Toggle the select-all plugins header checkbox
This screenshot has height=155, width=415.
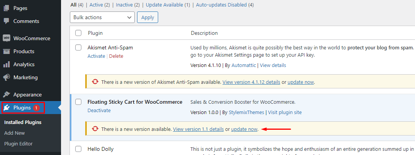pyautogui.click(x=78, y=33)
